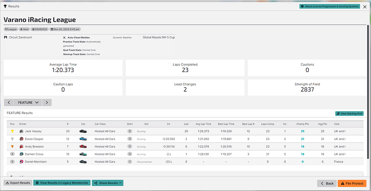
Task: Open View Starting Grid
Action: [x=350, y=114]
